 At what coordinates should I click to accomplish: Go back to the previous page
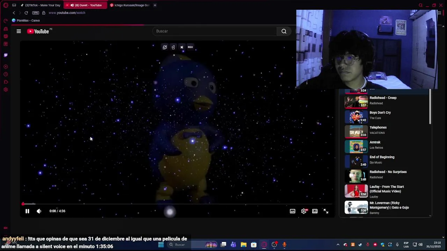point(14,13)
